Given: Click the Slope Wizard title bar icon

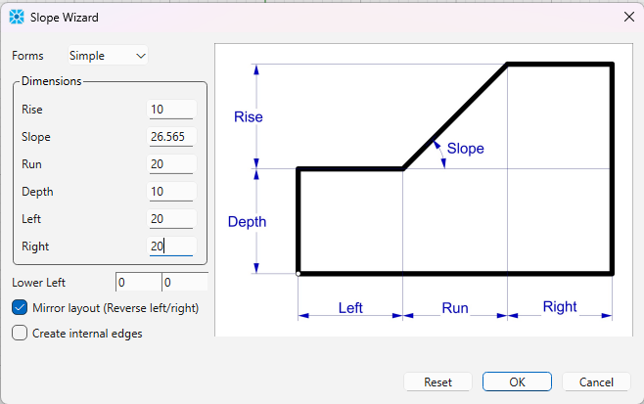Looking at the screenshot, I should tap(17, 17).
